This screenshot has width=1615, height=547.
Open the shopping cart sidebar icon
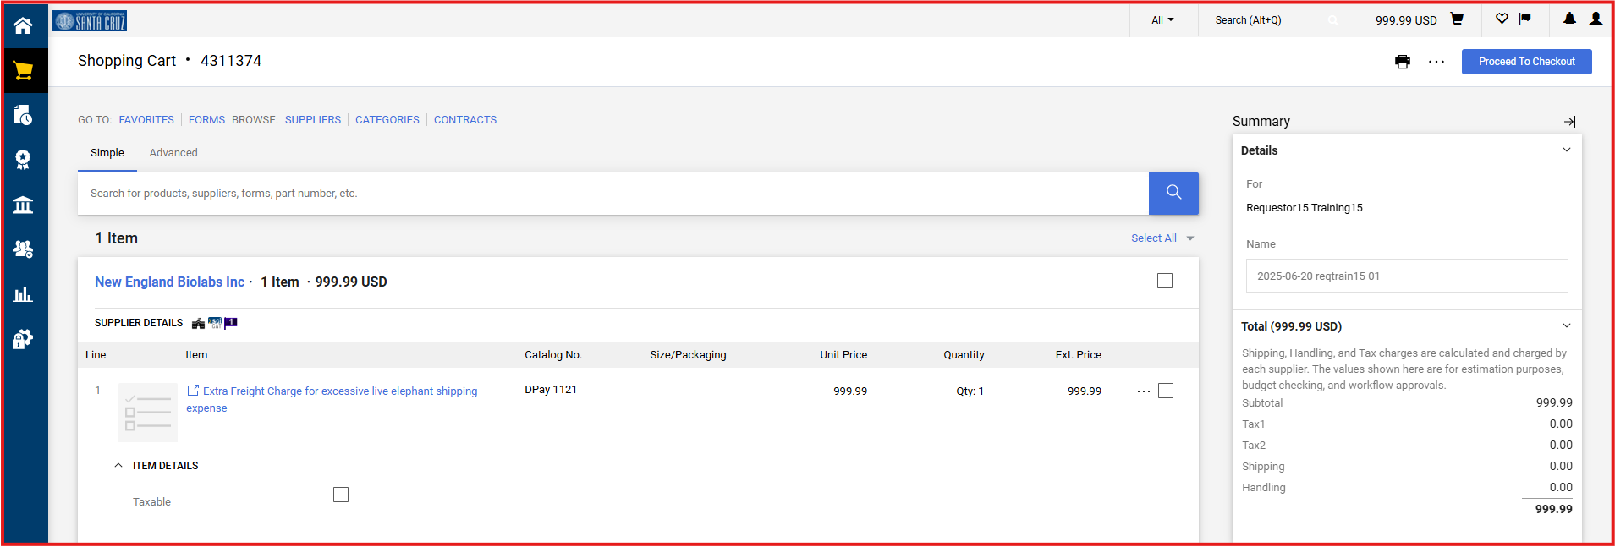[x=24, y=71]
